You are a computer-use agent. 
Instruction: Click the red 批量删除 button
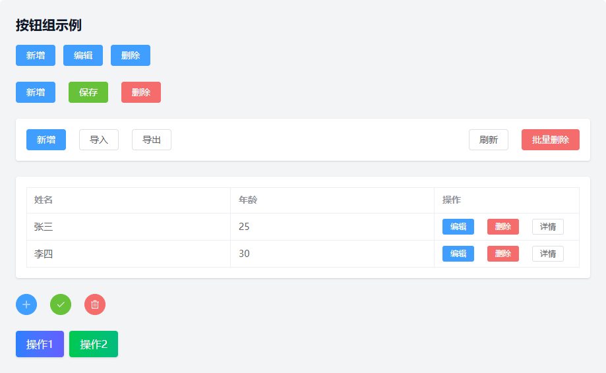coord(551,140)
